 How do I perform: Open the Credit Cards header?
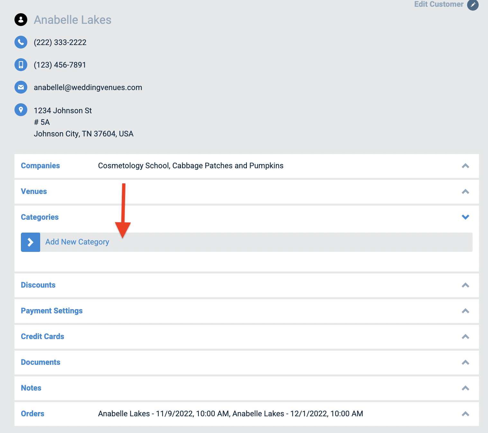point(42,336)
